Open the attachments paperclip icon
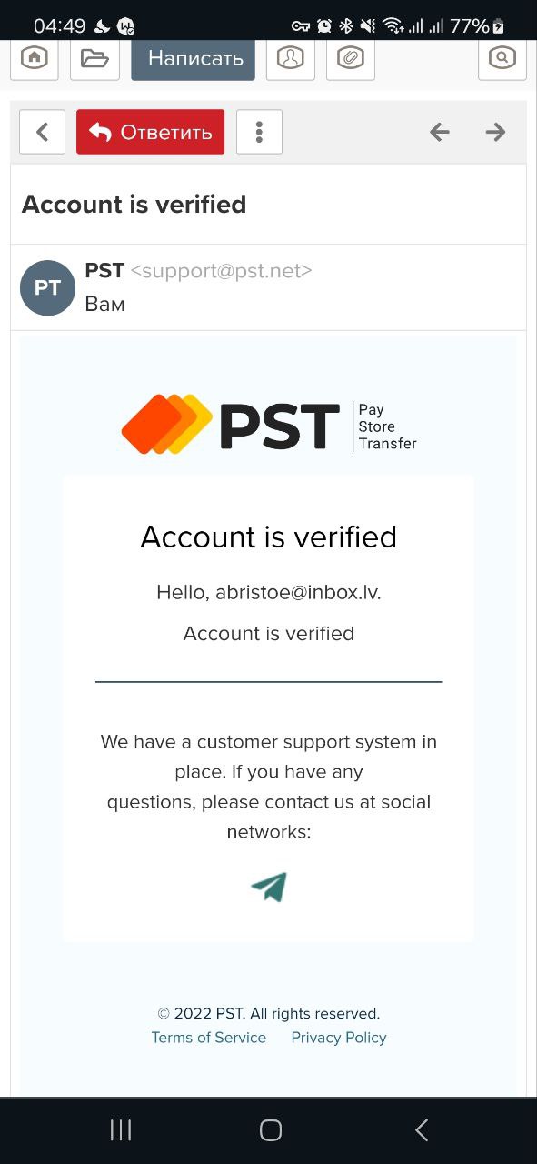The image size is (537, 1164). click(x=350, y=59)
